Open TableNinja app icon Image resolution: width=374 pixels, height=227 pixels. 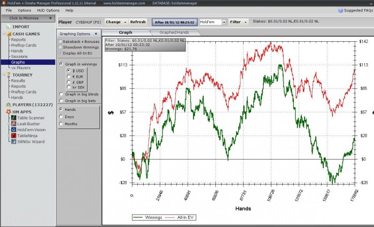pos(13,136)
